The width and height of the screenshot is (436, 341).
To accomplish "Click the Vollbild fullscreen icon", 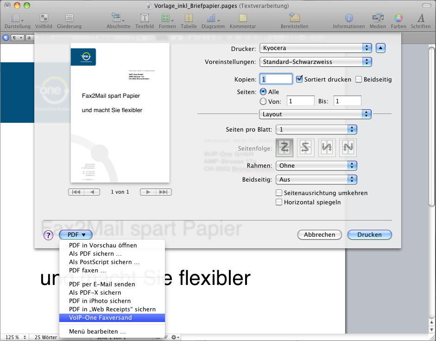I will (x=44, y=18).
